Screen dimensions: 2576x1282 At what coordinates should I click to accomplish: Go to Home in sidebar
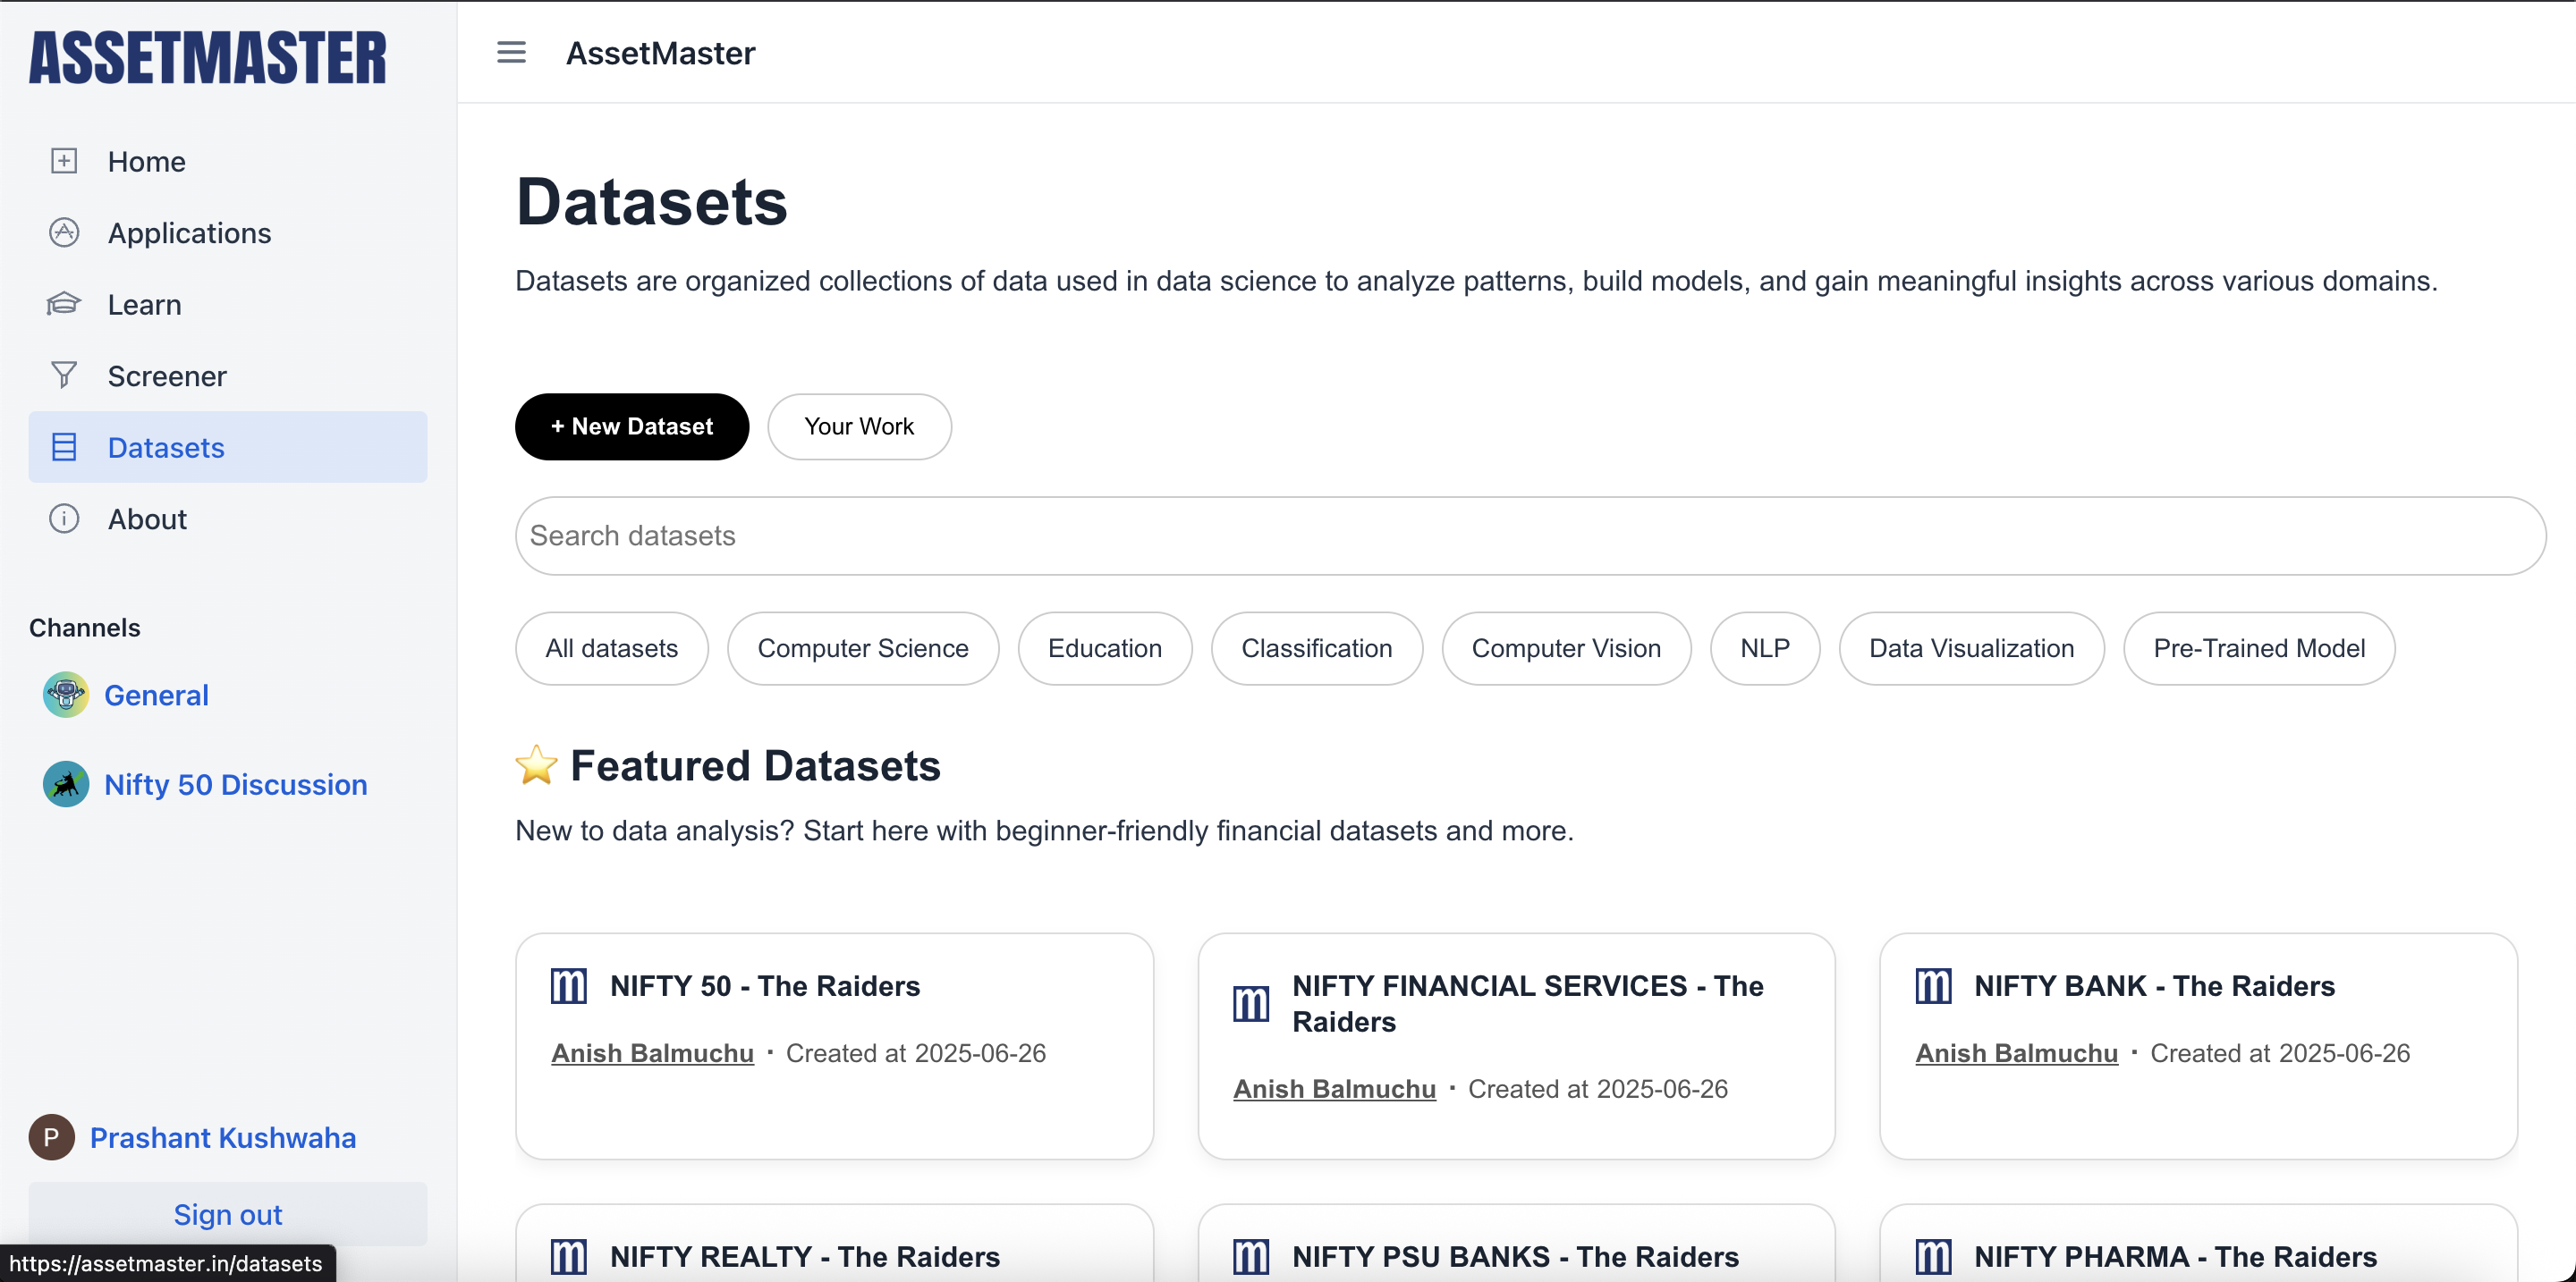[x=228, y=161]
